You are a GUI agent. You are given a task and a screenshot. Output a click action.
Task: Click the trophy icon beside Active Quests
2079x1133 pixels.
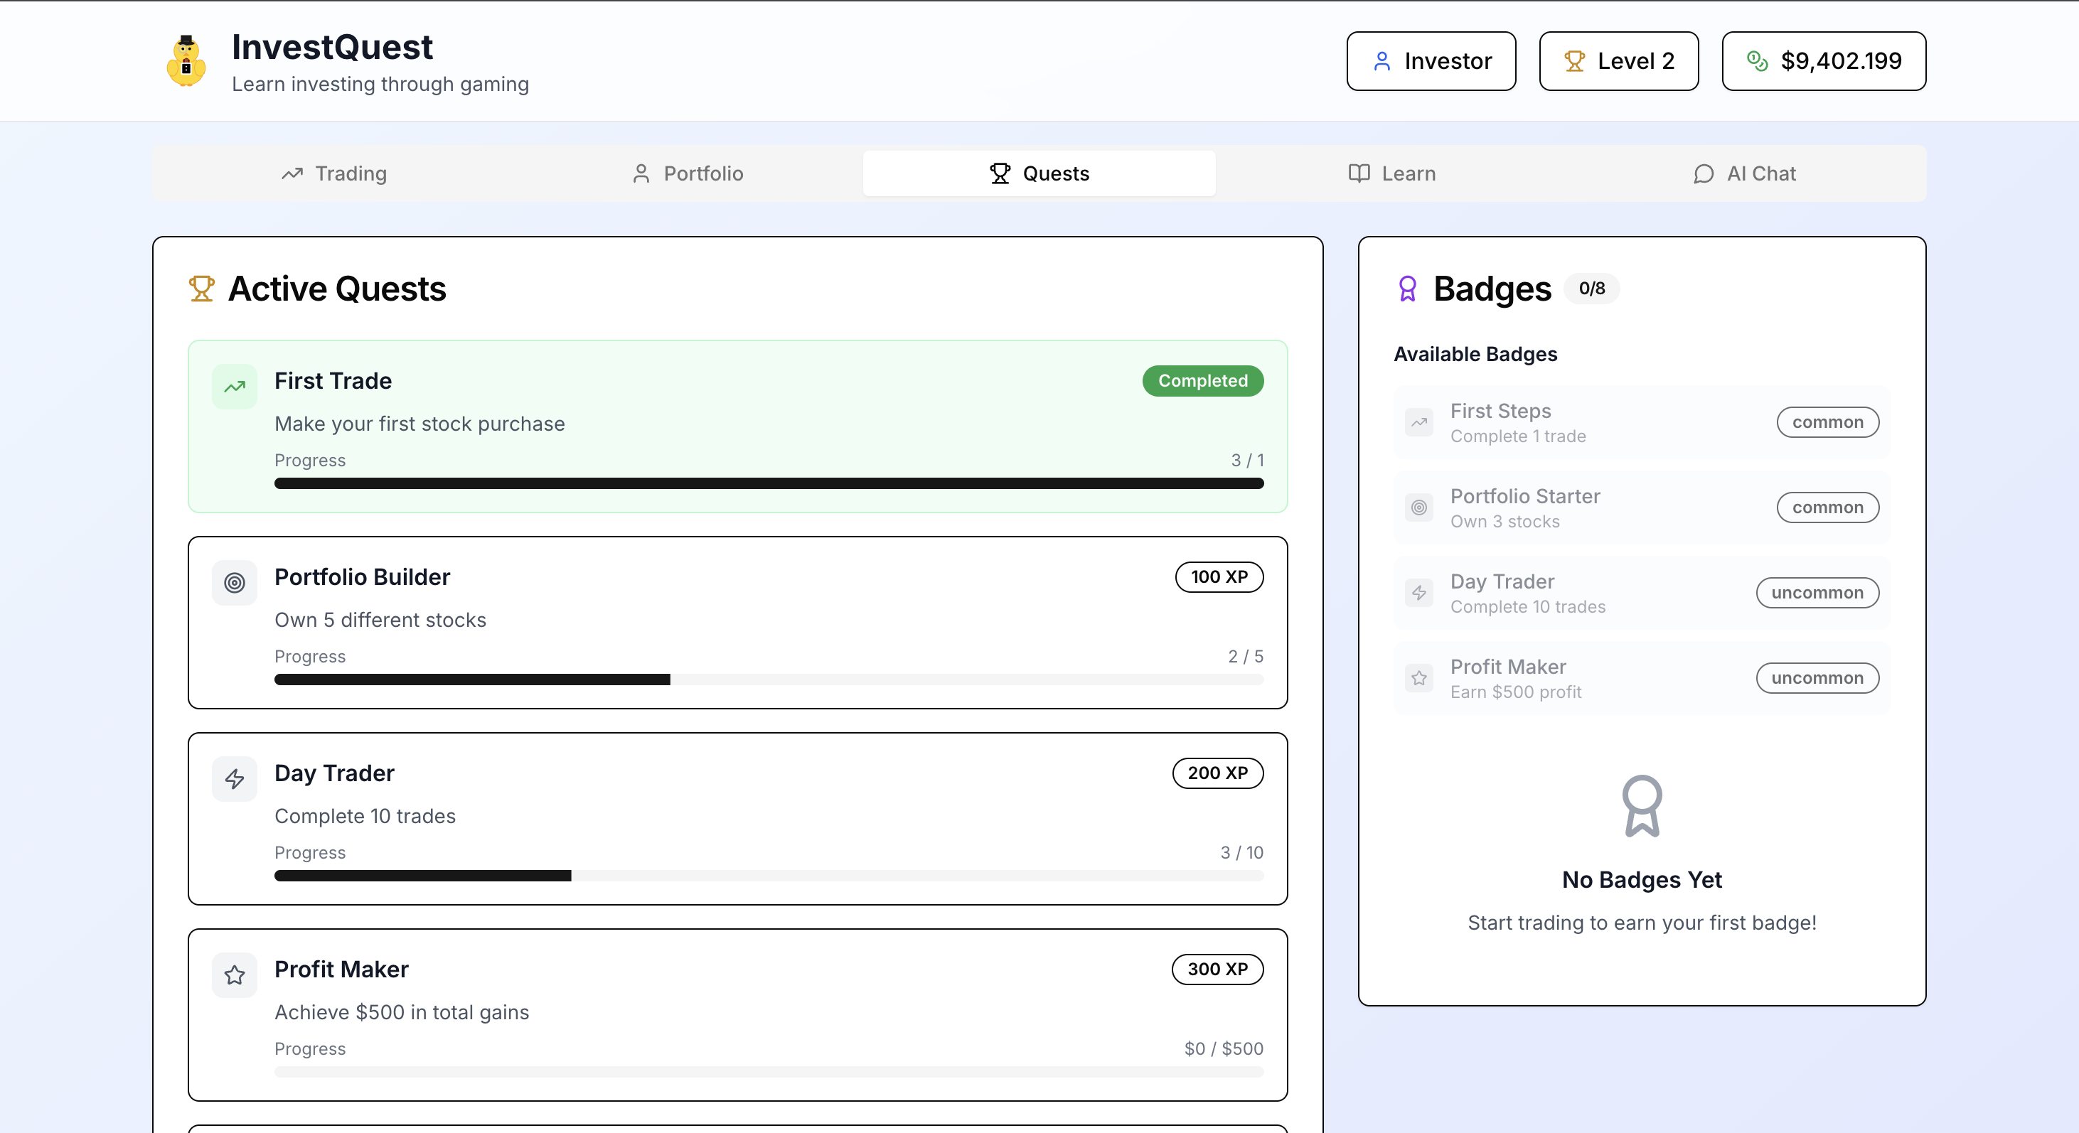(x=201, y=288)
